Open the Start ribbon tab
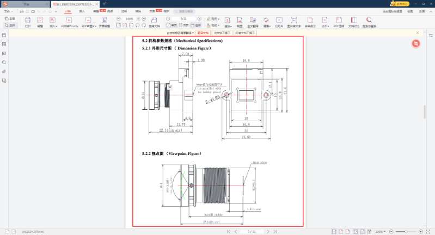The width and height of the screenshot is (435, 235). (68, 11)
